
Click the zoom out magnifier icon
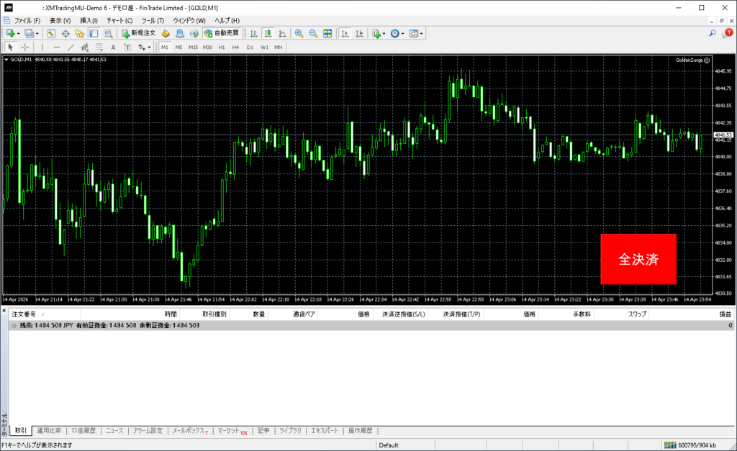click(313, 34)
